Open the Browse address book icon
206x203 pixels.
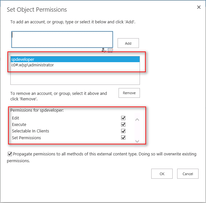(110, 50)
